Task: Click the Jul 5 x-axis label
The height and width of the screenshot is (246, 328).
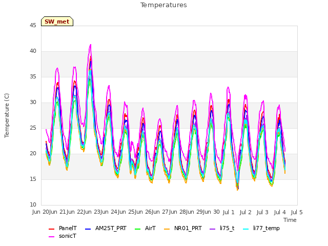Action: 297,212
